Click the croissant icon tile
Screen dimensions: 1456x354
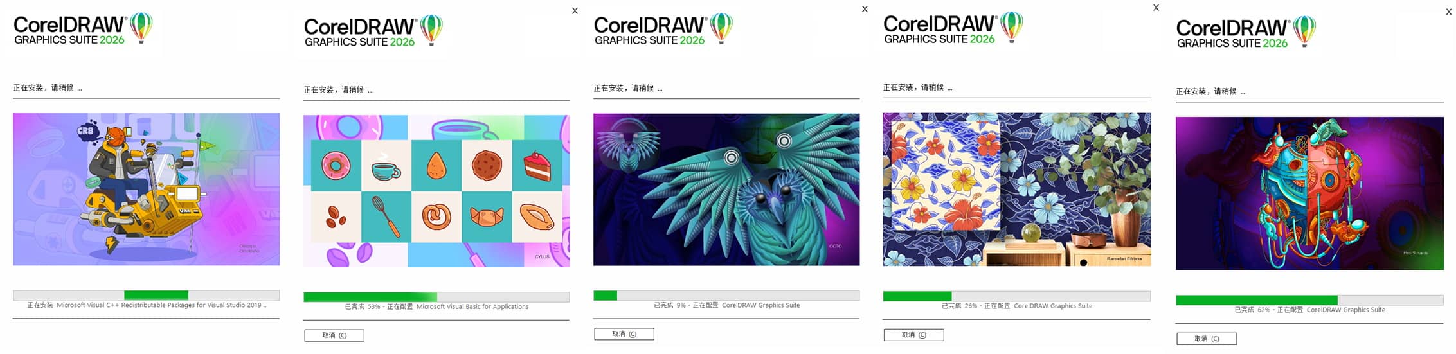click(487, 217)
